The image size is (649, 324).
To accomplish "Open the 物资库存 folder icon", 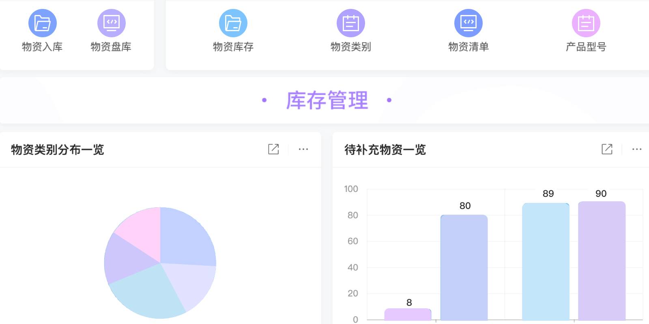I will [233, 23].
